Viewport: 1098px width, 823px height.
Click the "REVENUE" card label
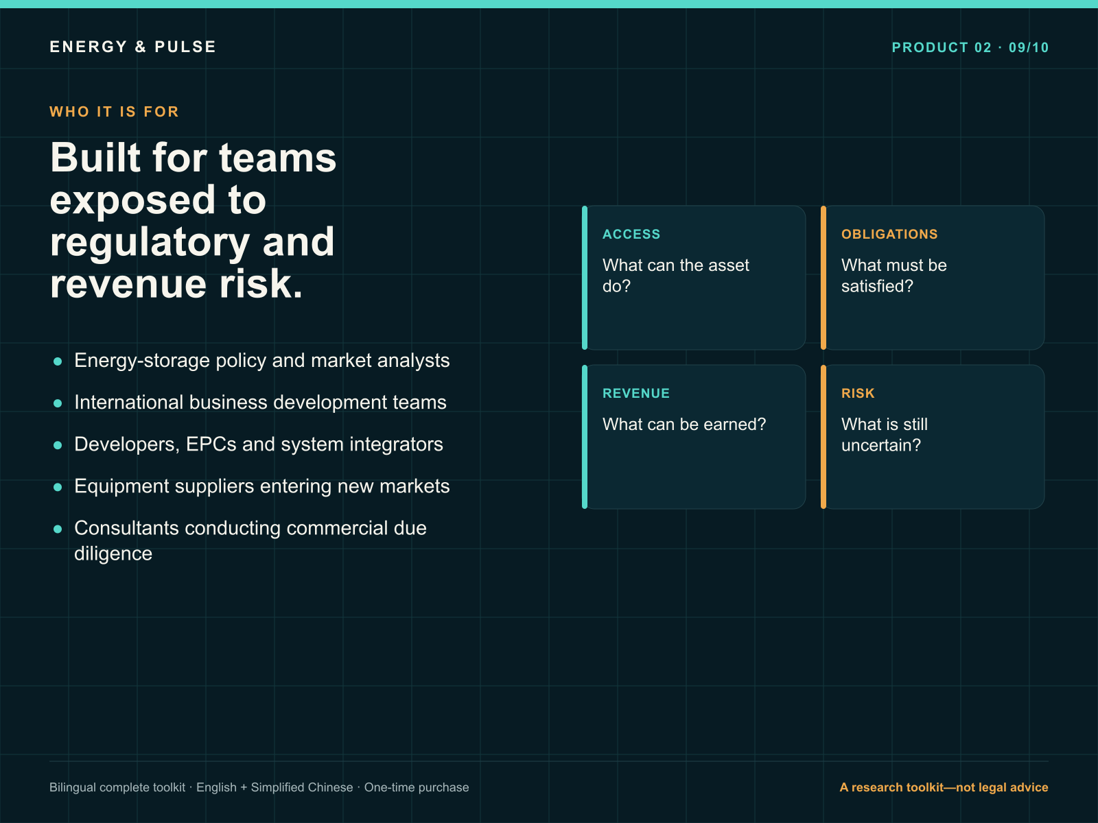(x=636, y=393)
